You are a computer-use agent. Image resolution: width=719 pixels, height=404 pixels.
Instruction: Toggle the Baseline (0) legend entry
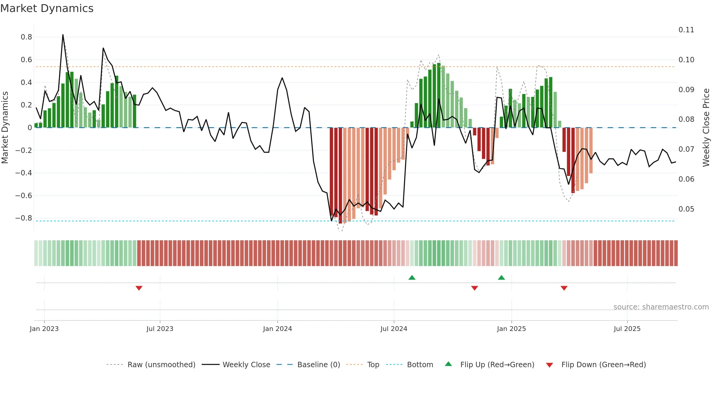coord(308,364)
